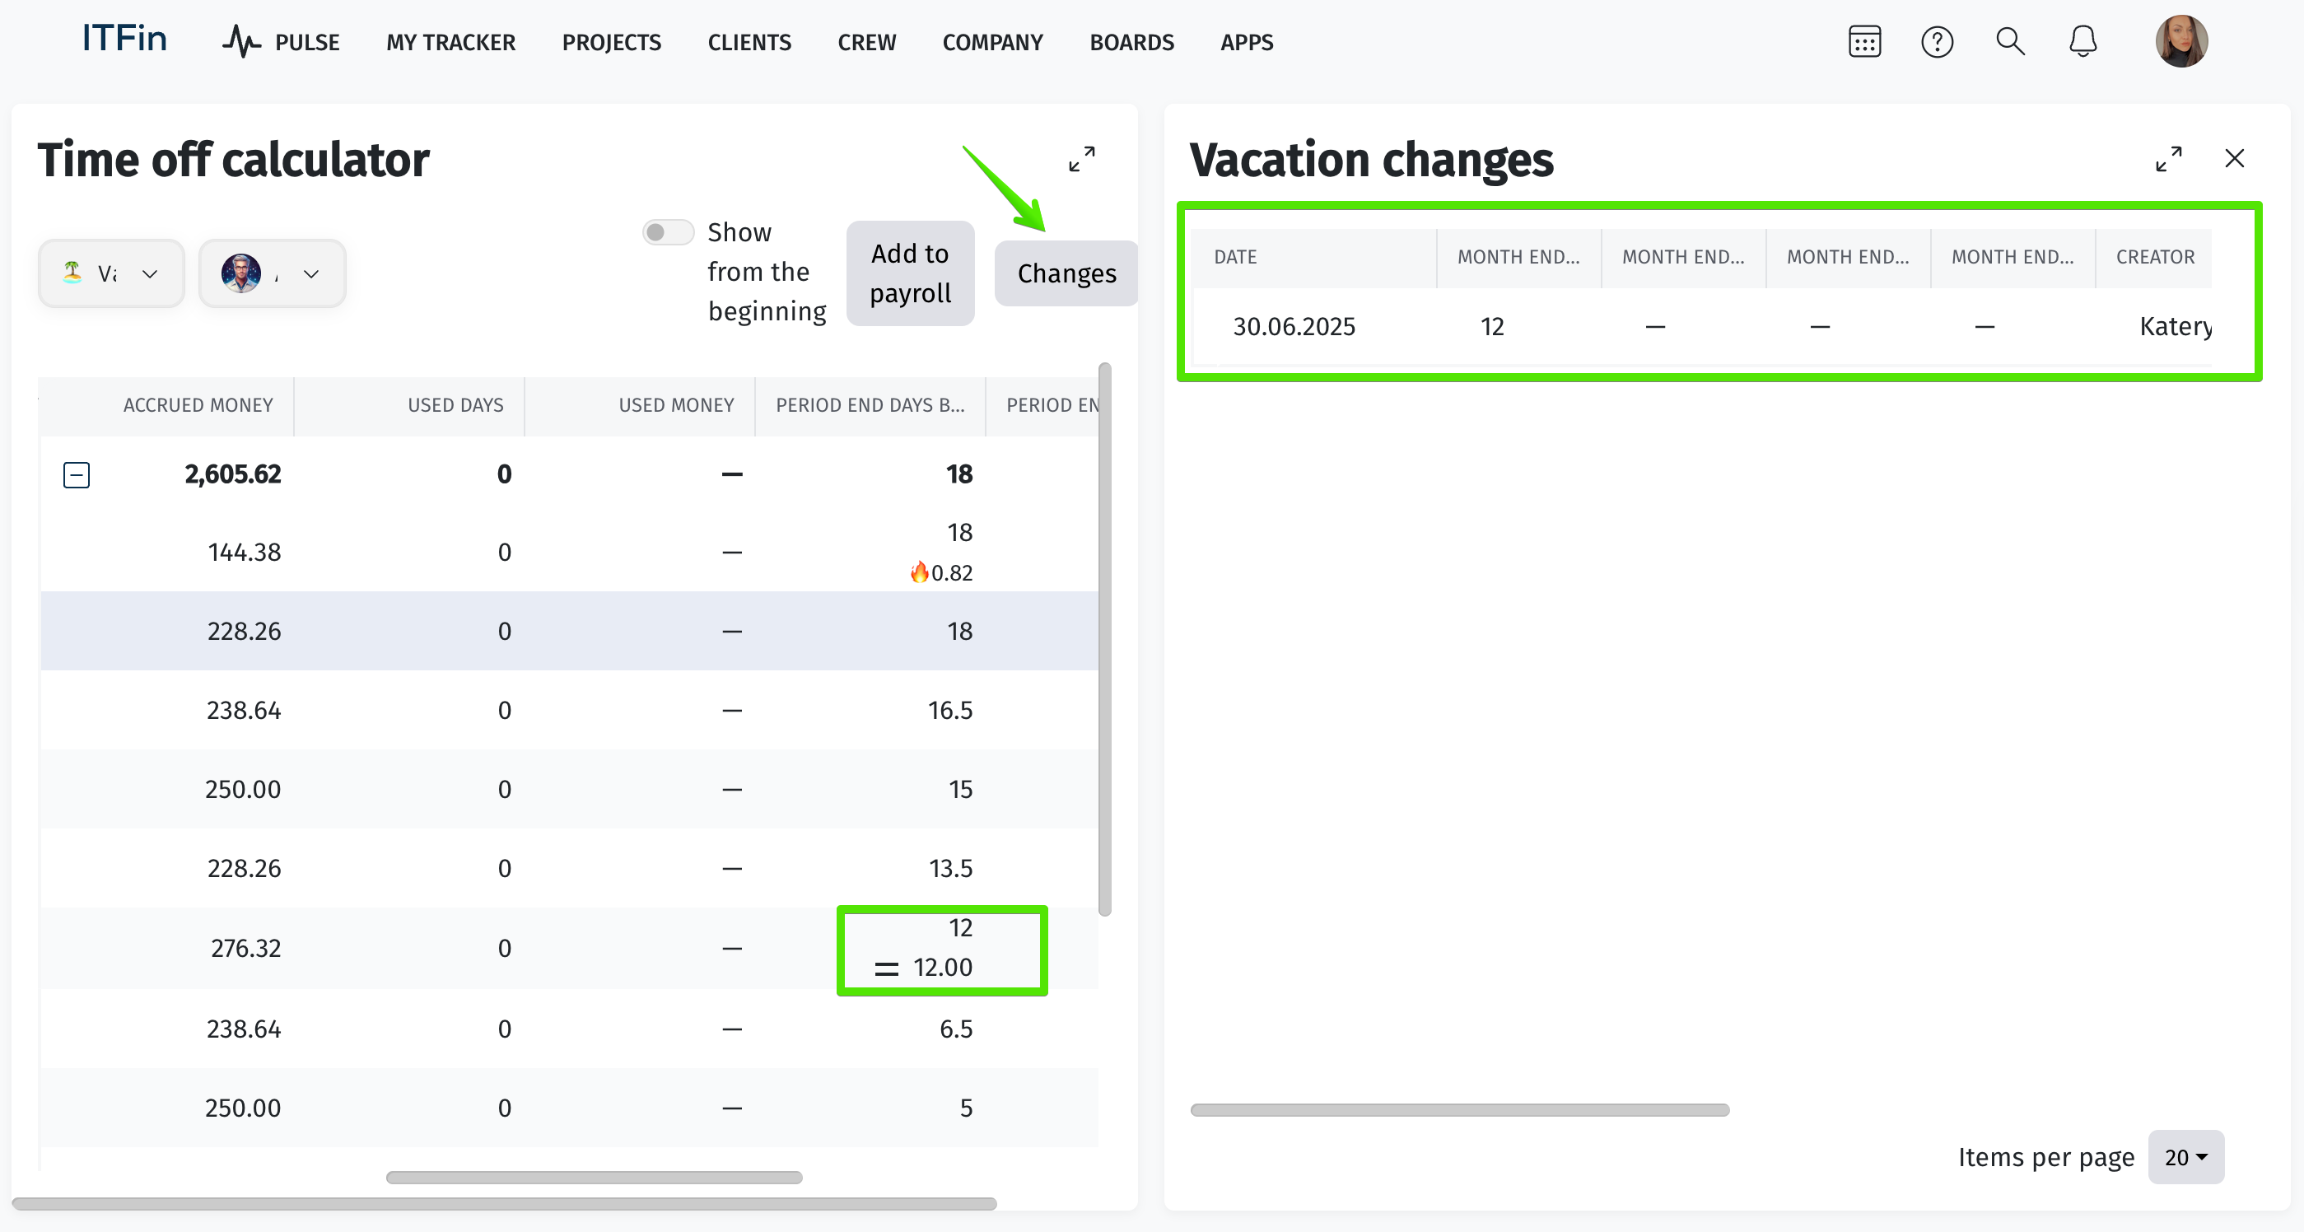
Task: Close the Vacation changes panel
Action: tap(2233, 159)
